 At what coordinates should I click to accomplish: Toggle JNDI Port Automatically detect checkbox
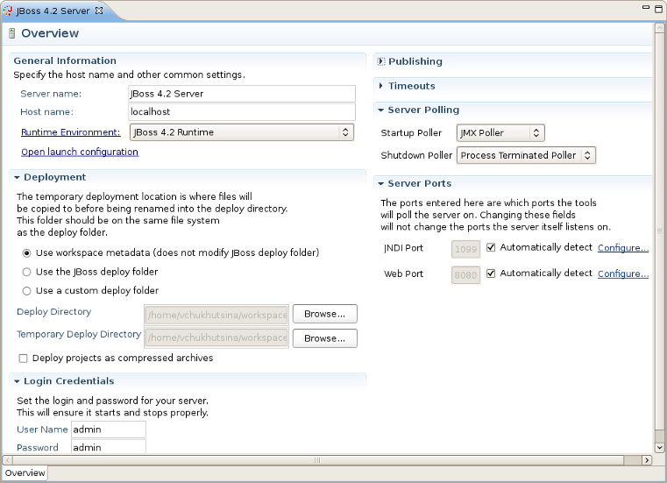pos(491,247)
